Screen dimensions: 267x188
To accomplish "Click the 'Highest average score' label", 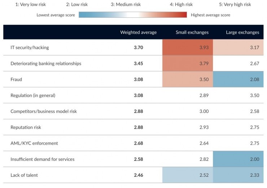I will click(210, 15).
